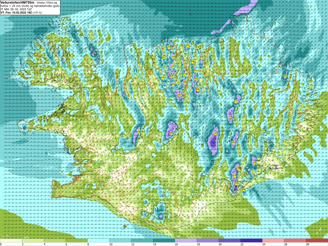Click the legend scale number 14
Screen dimensions: 328x246
pos(155,244)
